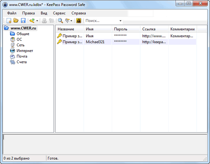Click the Комментар... cell in first entry
This screenshot has width=210, height=164.
tap(182, 36)
